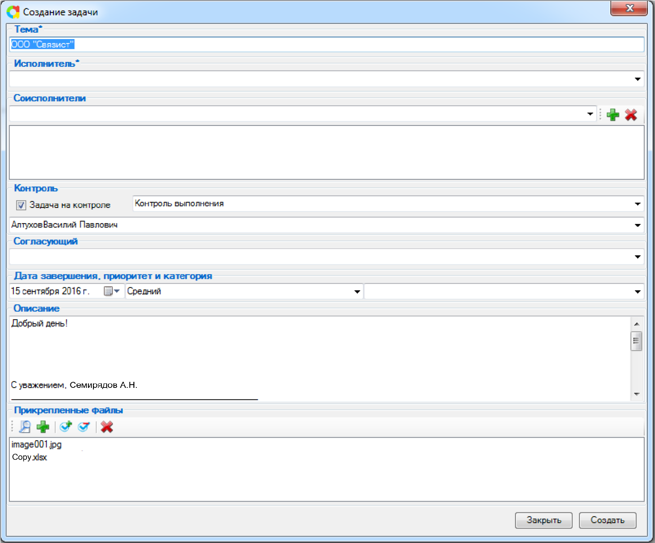This screenshot has width=655, height=543.
Task: Add attachment with green plus icon
Action: [x=43, y=426]
